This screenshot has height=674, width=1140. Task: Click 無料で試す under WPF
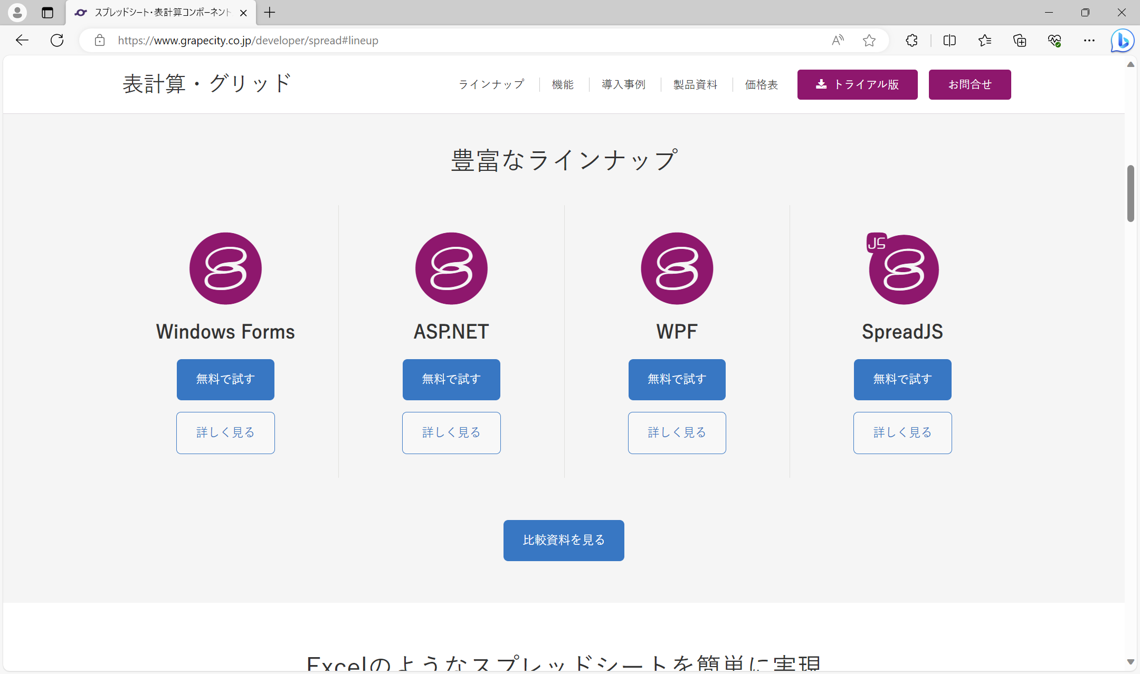click(x=677, y=380)
